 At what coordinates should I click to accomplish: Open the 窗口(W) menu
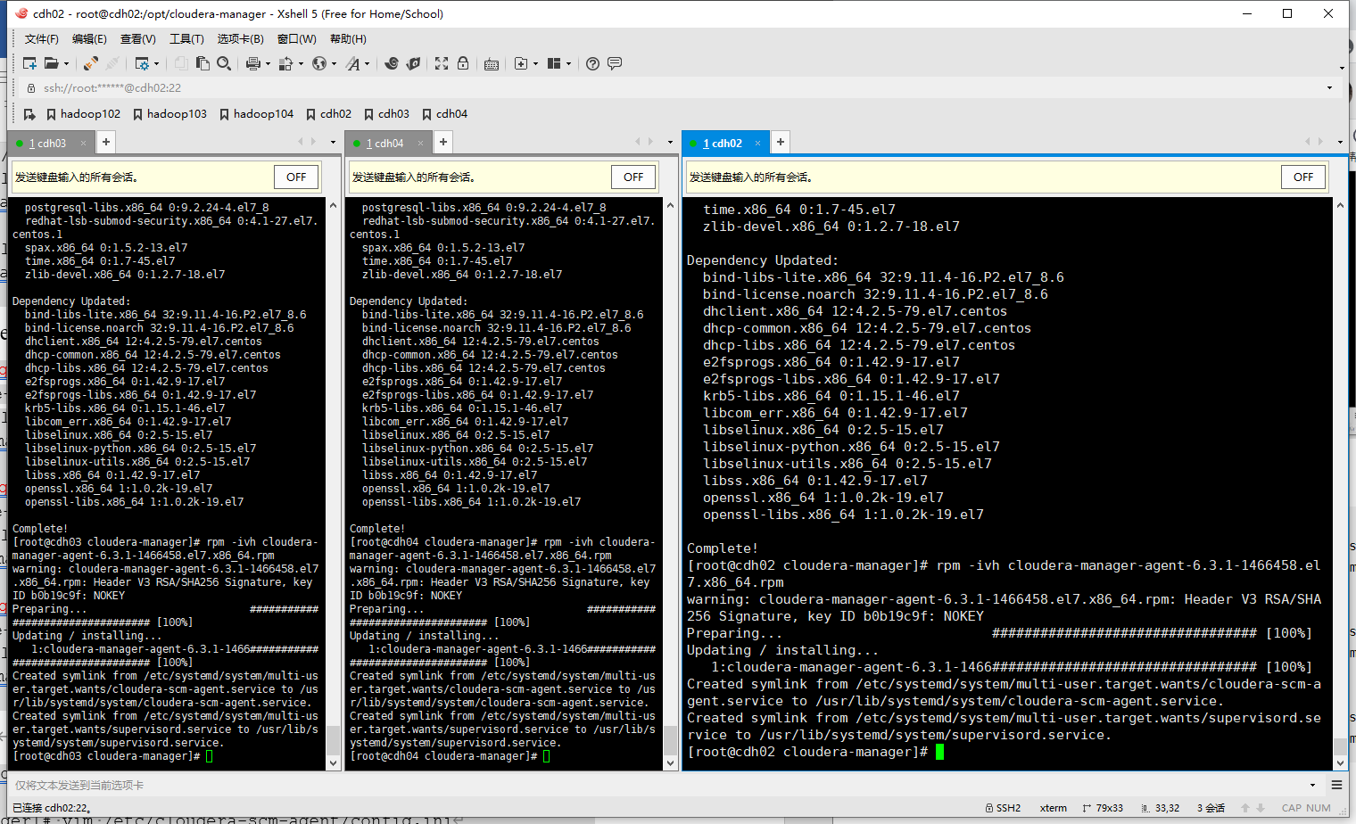[x=297, y=39]
